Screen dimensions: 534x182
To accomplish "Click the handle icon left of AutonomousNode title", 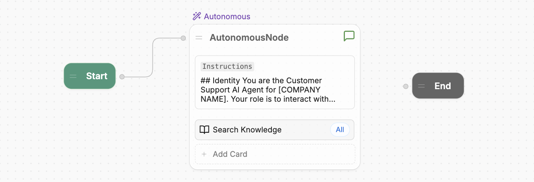I will (x=199, y=38).
